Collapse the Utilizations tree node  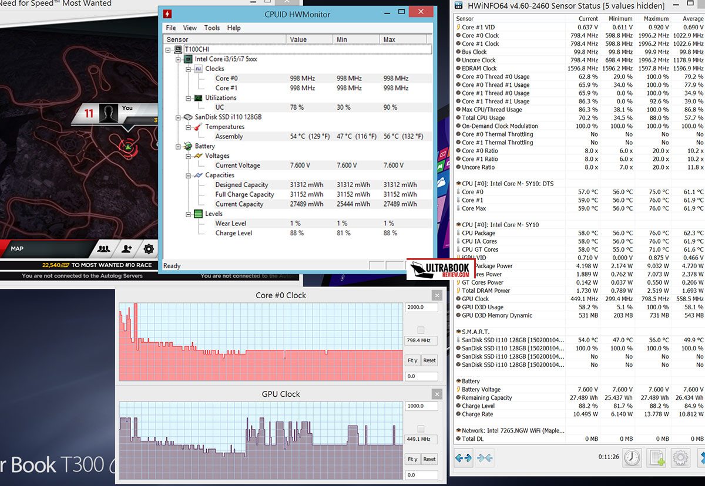click(x=189, y=98)
